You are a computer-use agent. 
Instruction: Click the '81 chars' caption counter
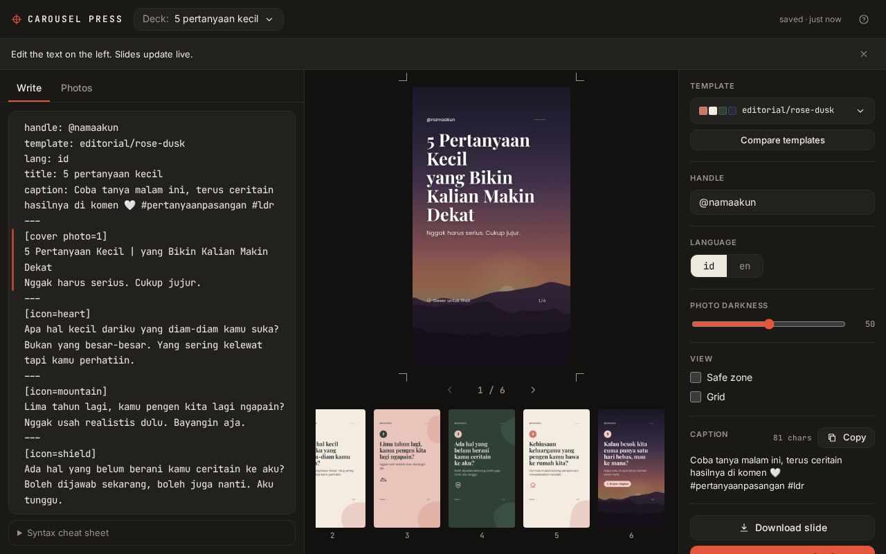(793, 438)
